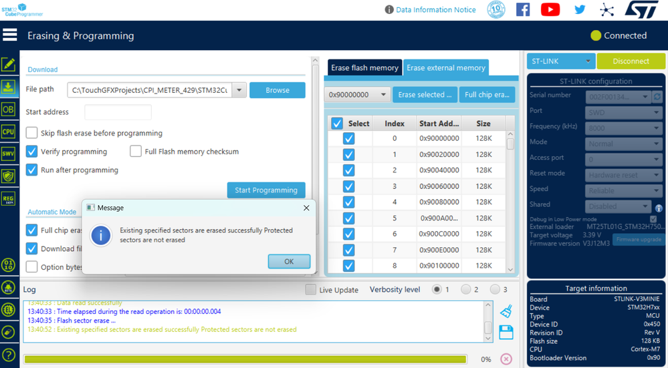668x368 pixels.
Task: Click the ST logo
Action: 642,9
